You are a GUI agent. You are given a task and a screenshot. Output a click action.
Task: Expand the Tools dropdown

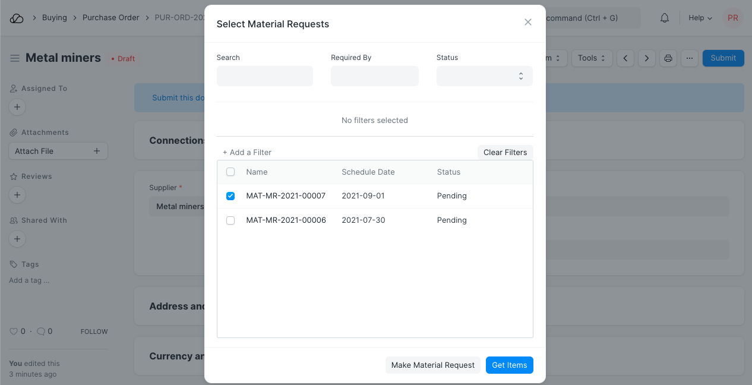pos(591,58)
